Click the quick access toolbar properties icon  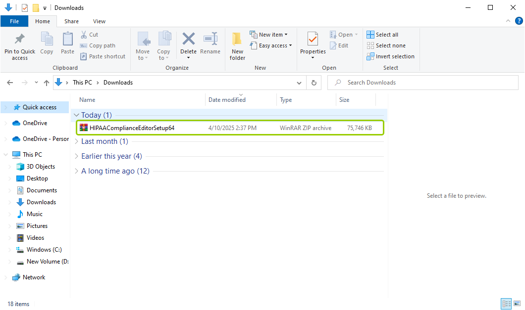24,8
